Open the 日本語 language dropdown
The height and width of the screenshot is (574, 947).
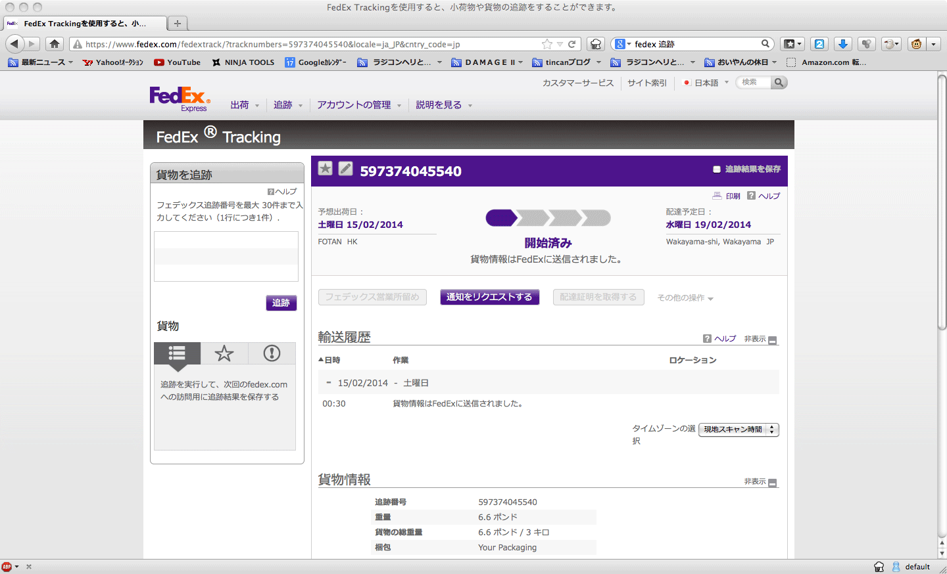click(x=706, y=83)
